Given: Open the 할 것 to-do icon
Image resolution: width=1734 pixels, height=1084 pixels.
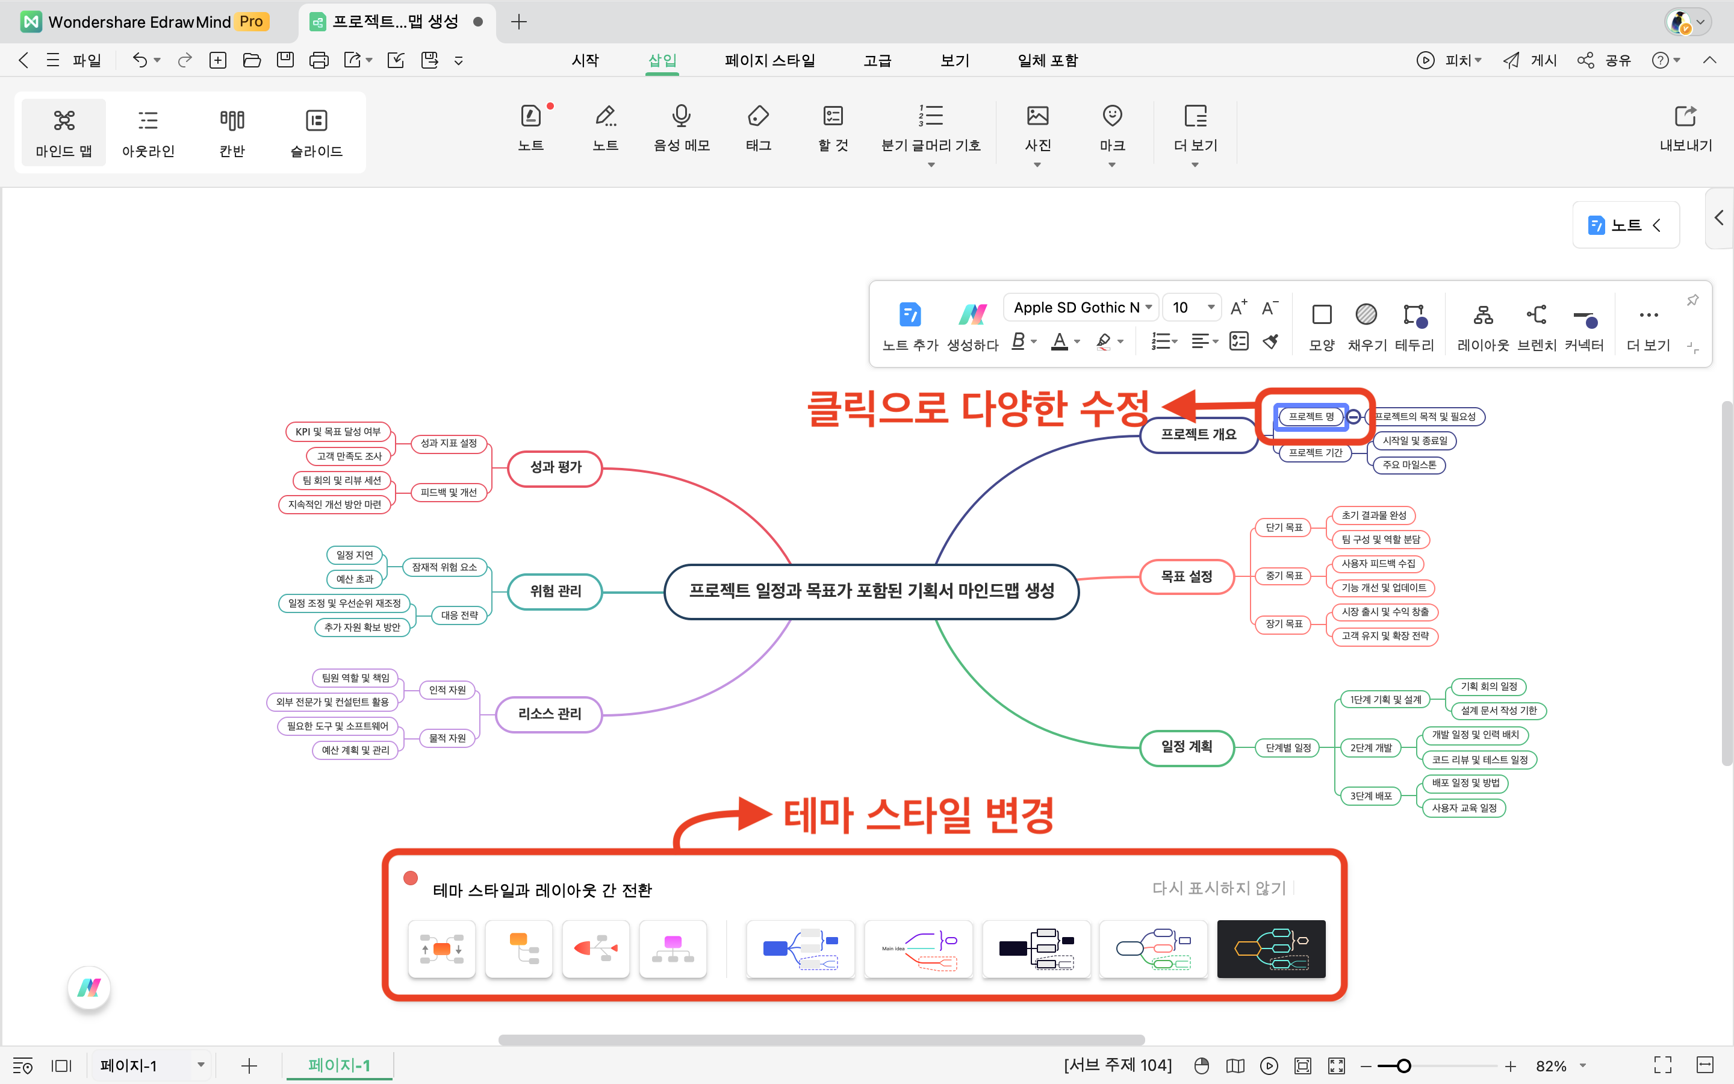Looking at the screenshot, I should (x=833, y=116).
